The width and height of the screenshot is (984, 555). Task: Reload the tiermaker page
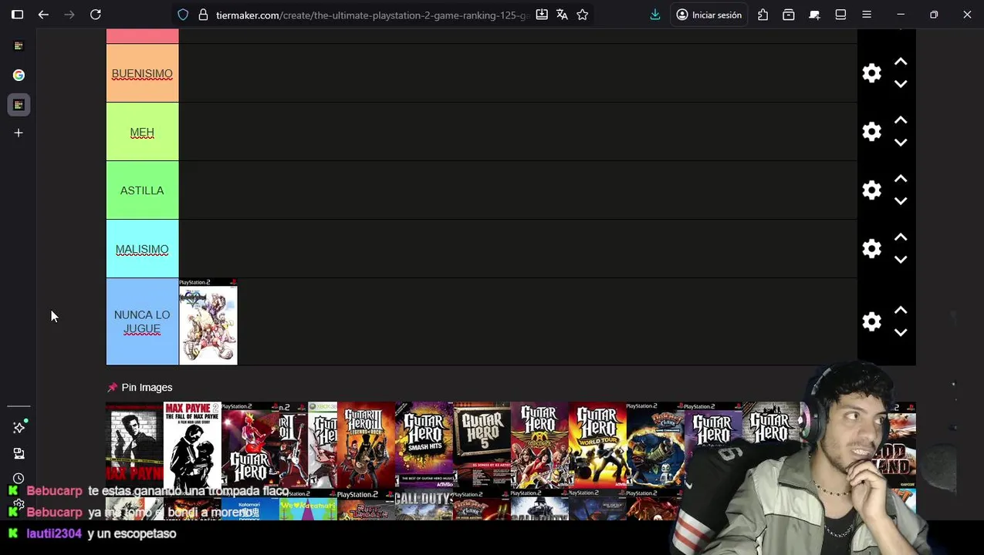click(x=96, y=15)
